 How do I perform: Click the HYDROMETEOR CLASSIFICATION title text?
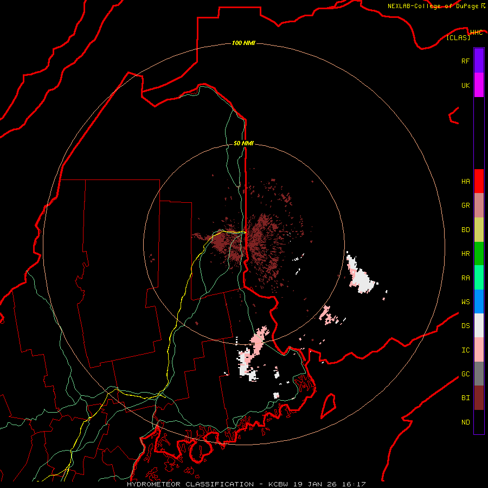tap(190, 484)
